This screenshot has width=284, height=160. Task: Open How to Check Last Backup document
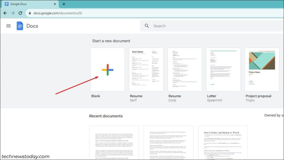pos(223,142)
